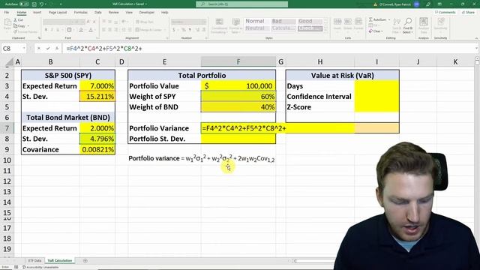Collapse the ribbon with the chevron
Screen dimensions: 480x270
476,38
